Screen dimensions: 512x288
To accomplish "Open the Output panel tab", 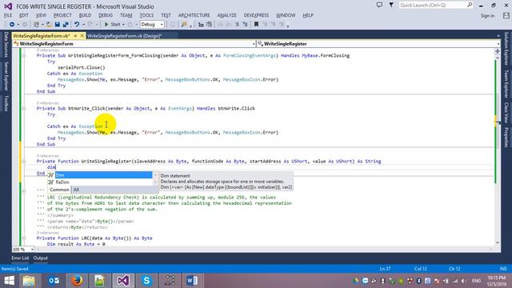I will tap(41, 258).
